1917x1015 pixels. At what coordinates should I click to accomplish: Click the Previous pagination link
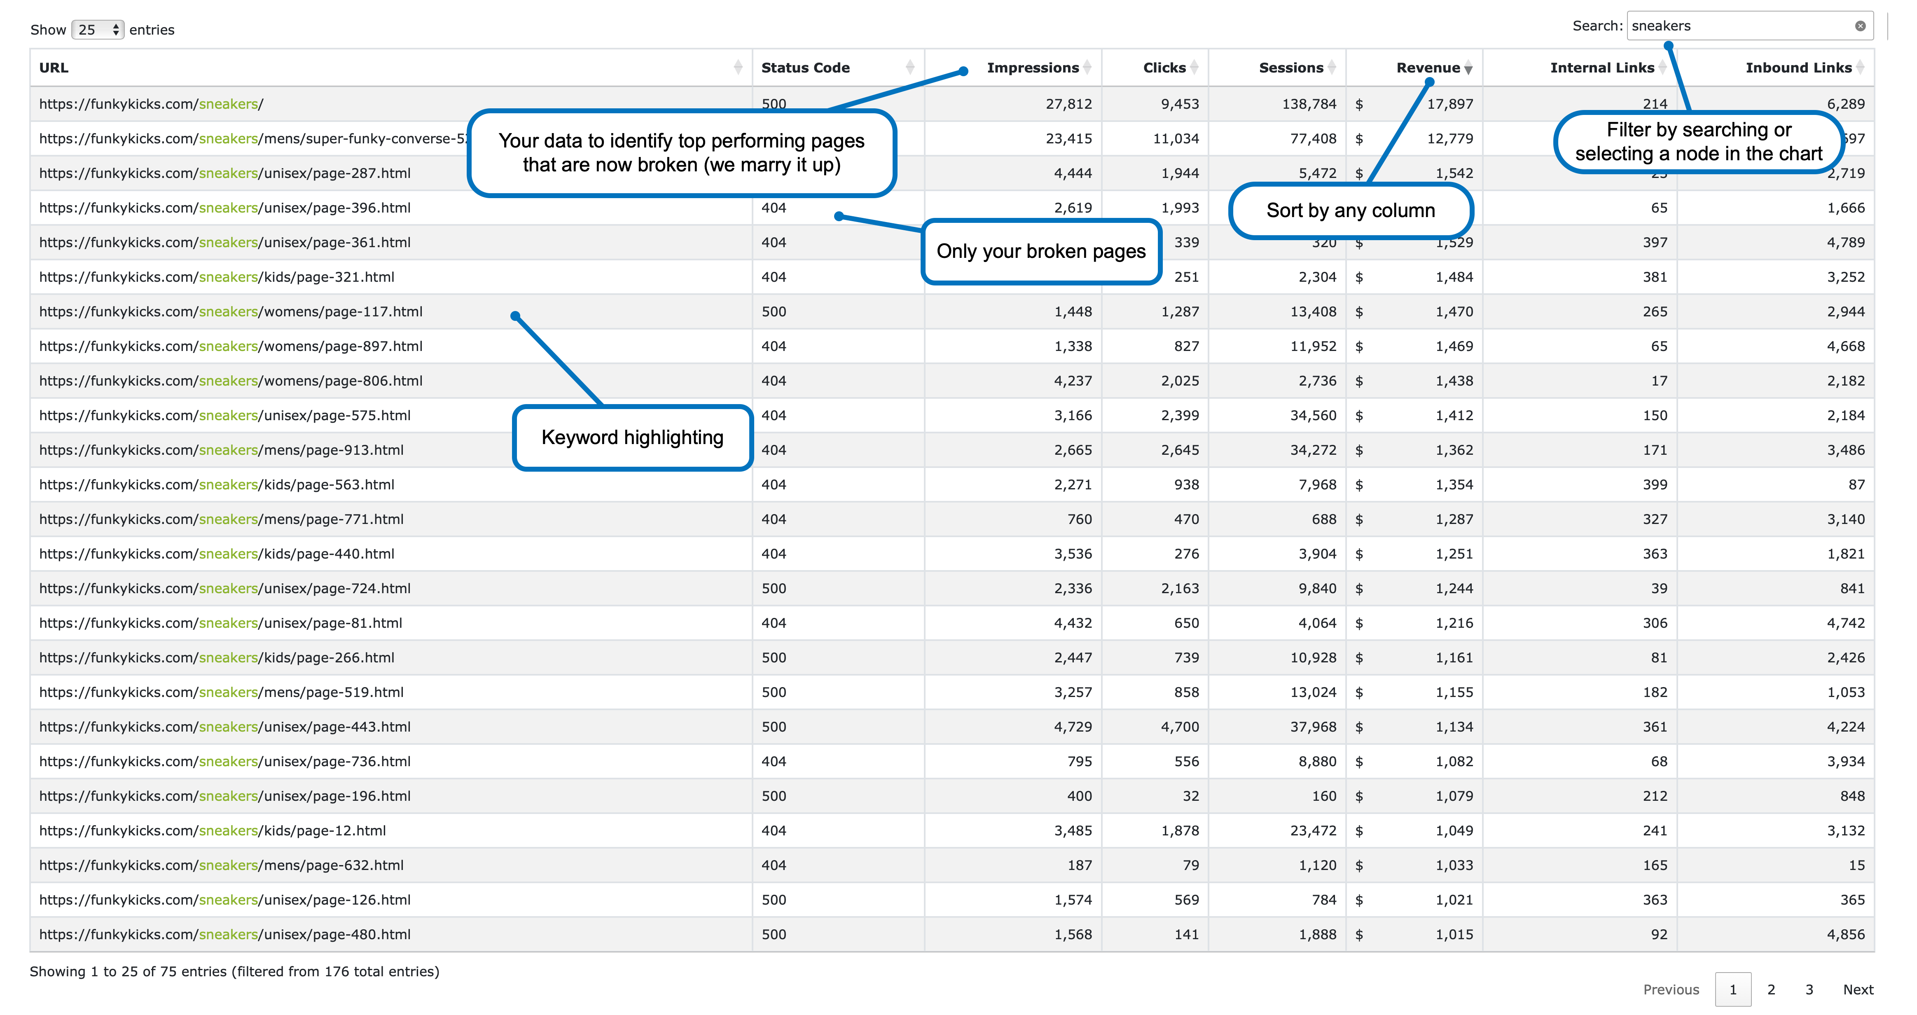tap(1671, 990)
